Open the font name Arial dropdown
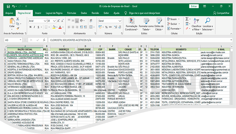The height and width of the screenshot is (134, 236). click(45, 21)
